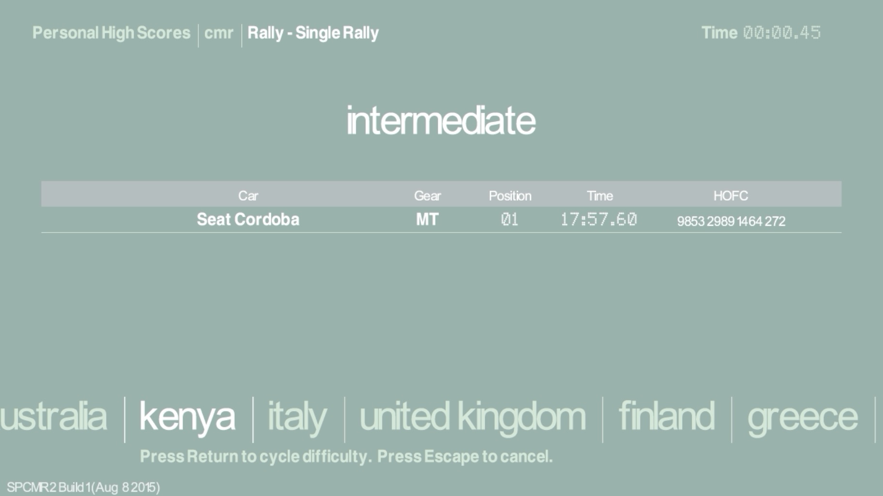The height and width of the screenshot is (496, 883).
Task: Click the intermediate difficulty heading
Action: [441, 120]
